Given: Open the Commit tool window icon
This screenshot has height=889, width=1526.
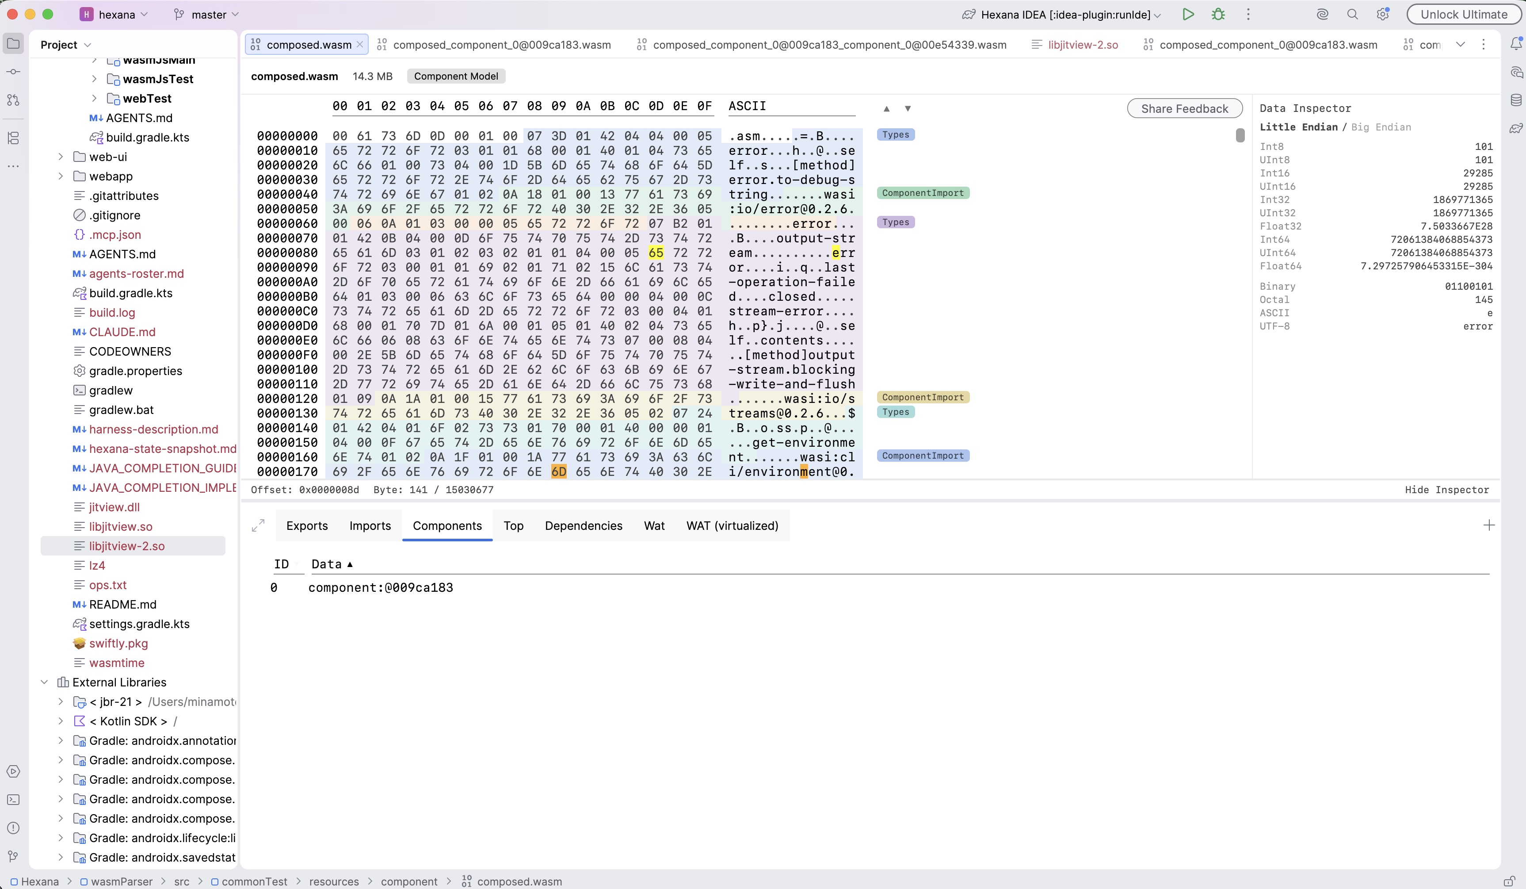Looking at the screenshot, I should pyautogui.click(x=13, y=72).
